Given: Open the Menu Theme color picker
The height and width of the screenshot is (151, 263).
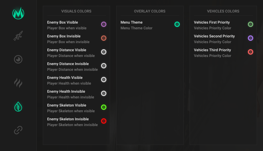Looking at the screenshot, I should tap(177, 24).
